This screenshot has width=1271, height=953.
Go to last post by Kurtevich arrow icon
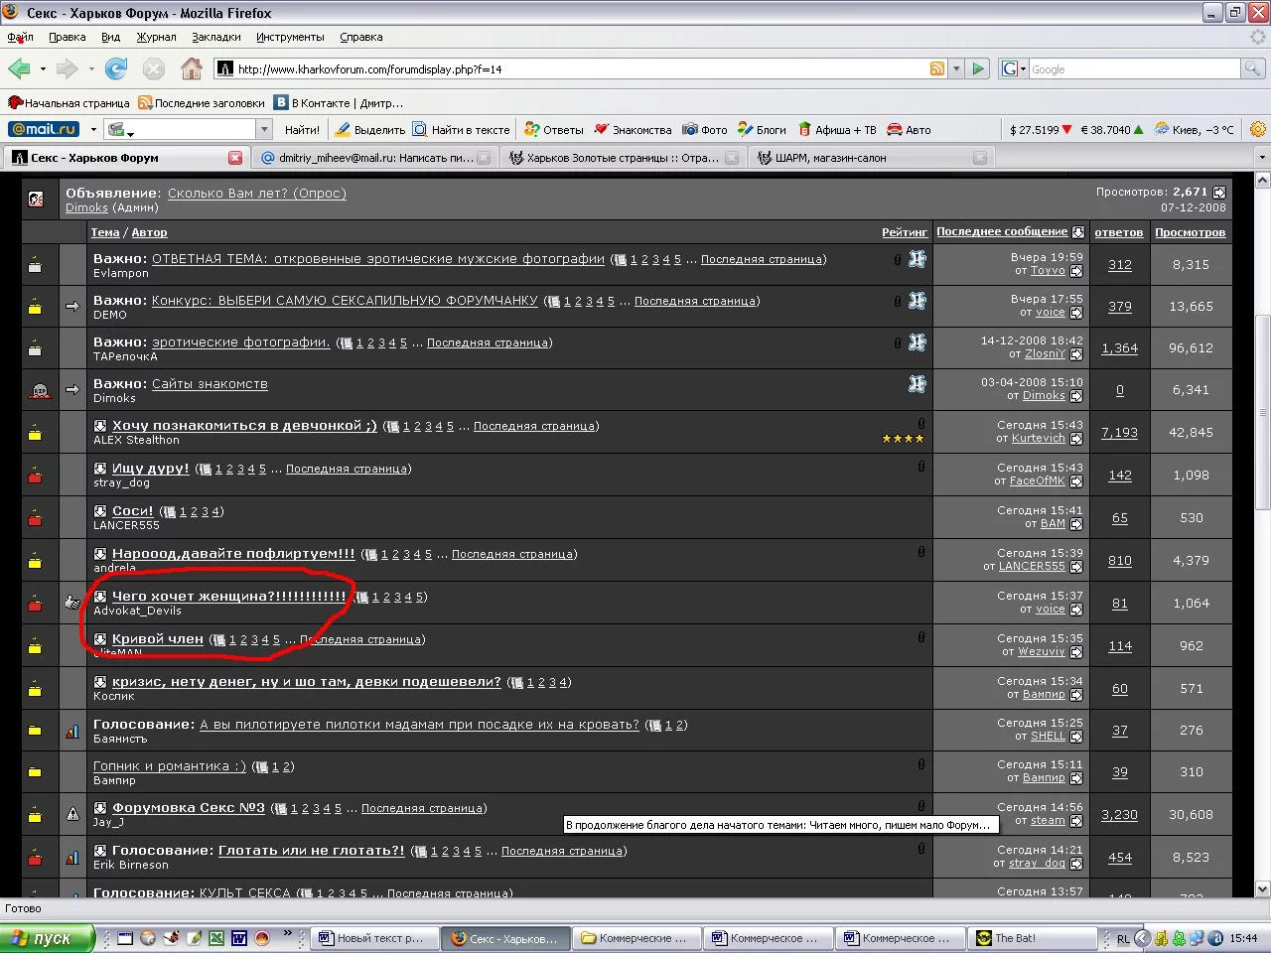(x=1076, y=439)
